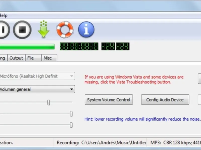Switch to the File tab

pos(33,58)
